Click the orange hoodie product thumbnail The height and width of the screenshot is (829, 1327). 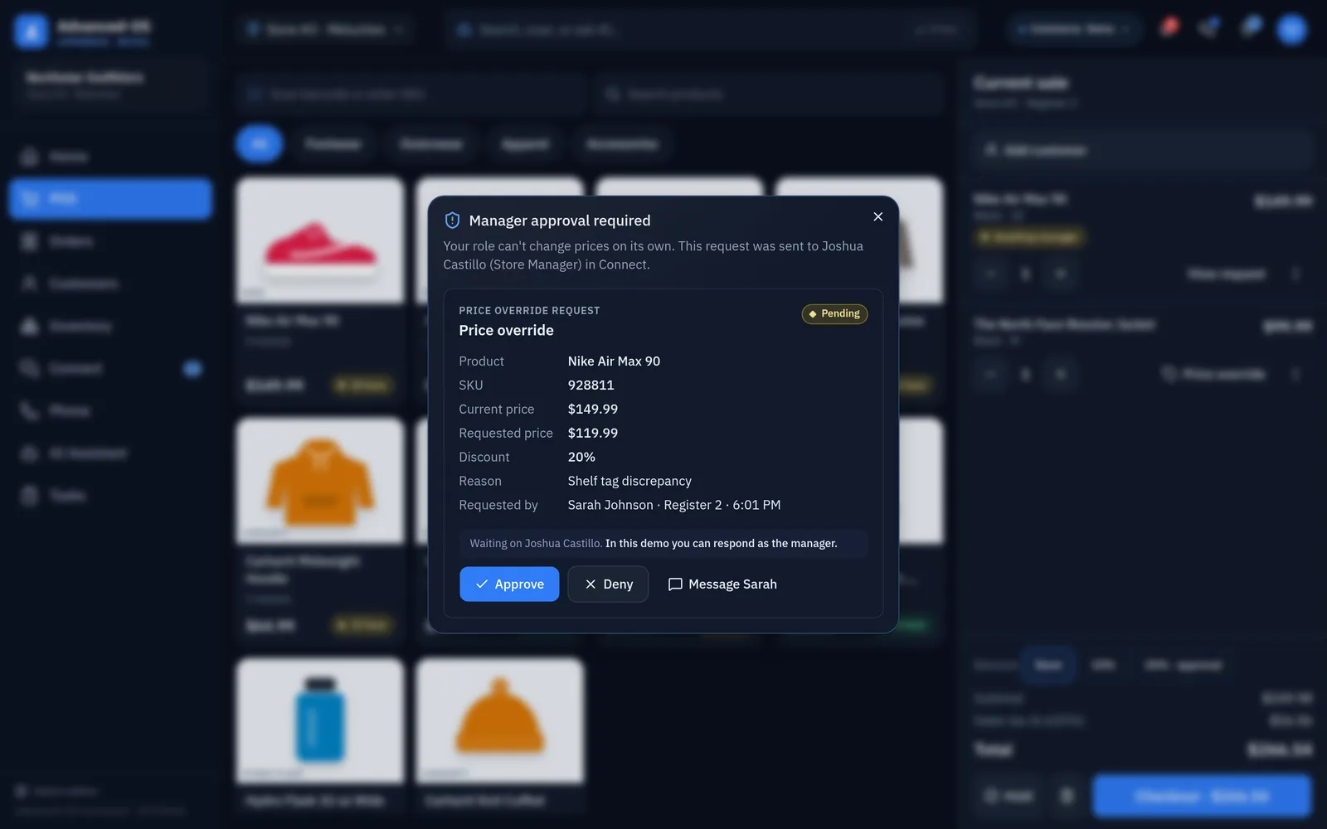(320, 482)
